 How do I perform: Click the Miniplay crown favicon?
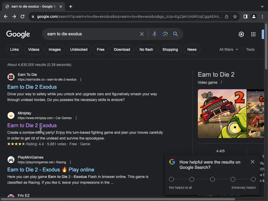point(11,115)
